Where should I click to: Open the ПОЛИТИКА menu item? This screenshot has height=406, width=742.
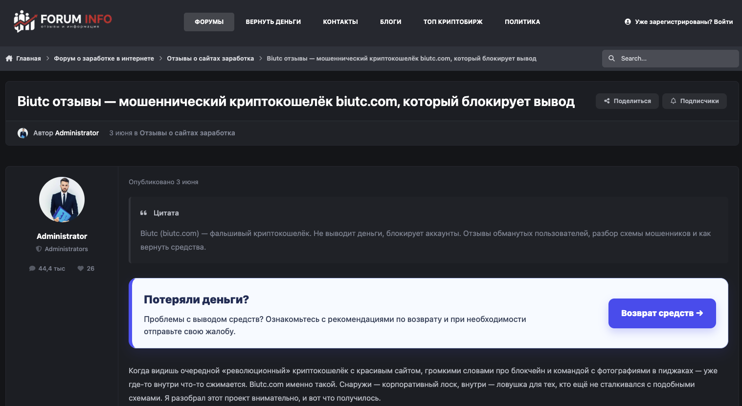point(522,22)
